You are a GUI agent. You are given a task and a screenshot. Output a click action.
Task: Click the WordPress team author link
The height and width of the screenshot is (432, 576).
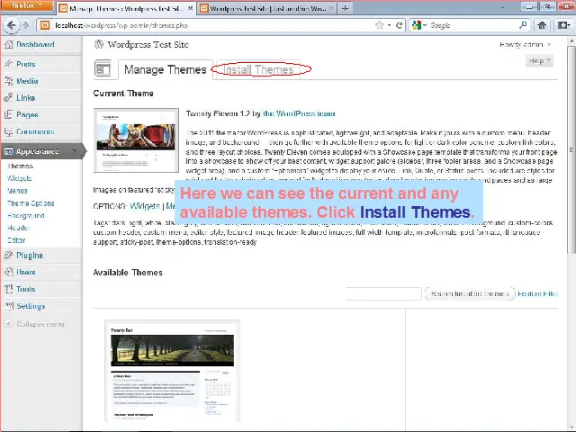299,114
